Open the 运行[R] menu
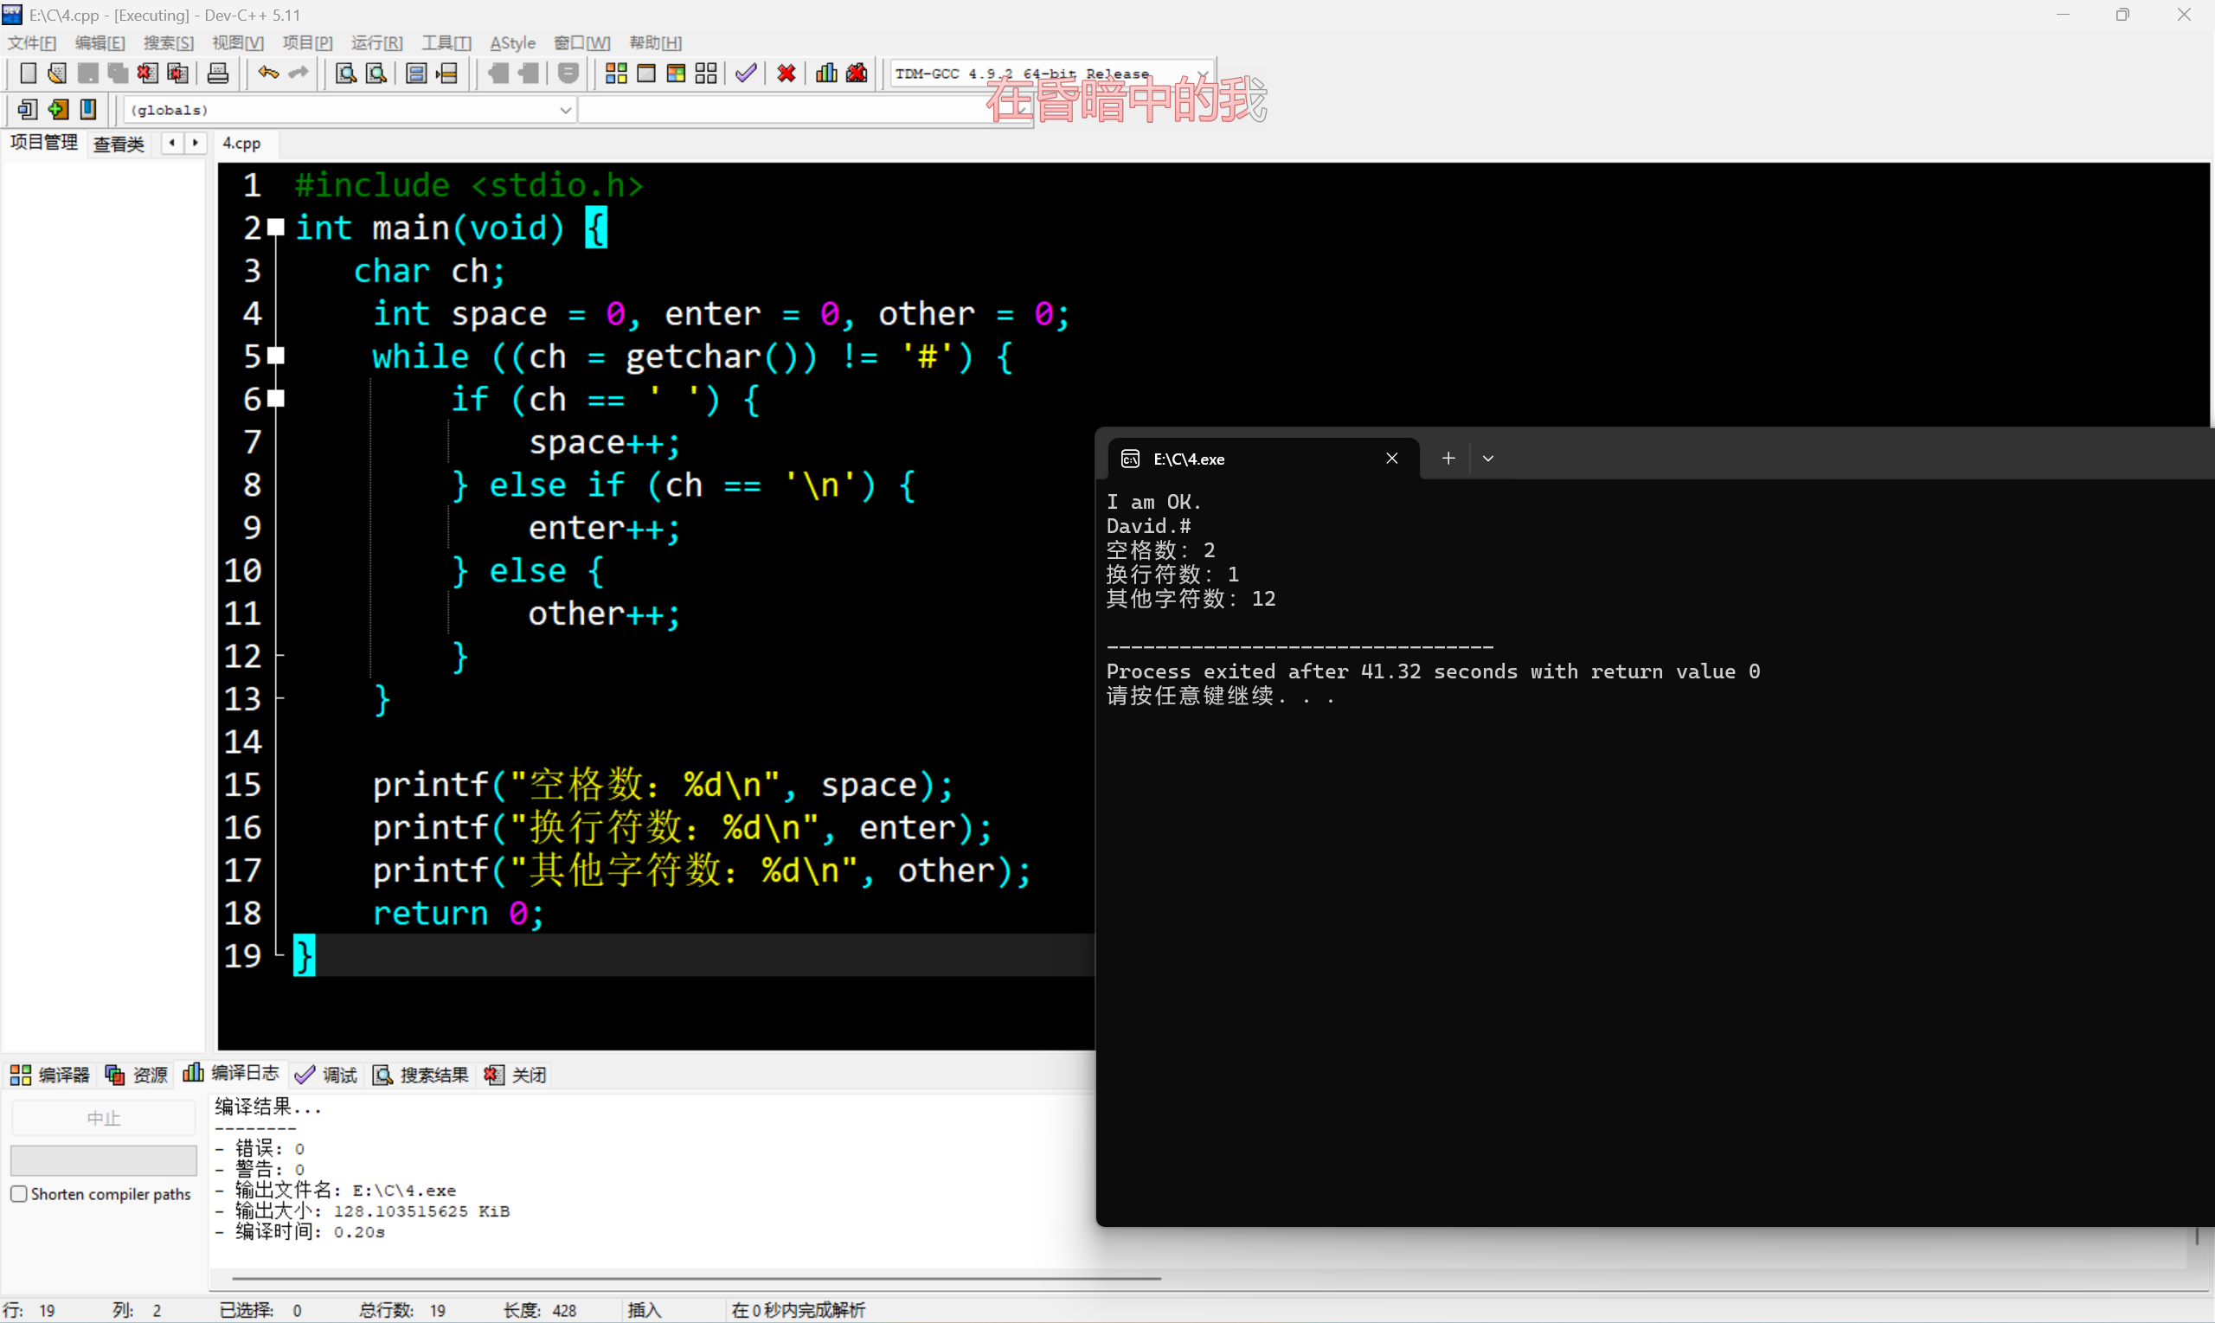The height and width of the screenshot is (1323, 2215). point(376,42)
